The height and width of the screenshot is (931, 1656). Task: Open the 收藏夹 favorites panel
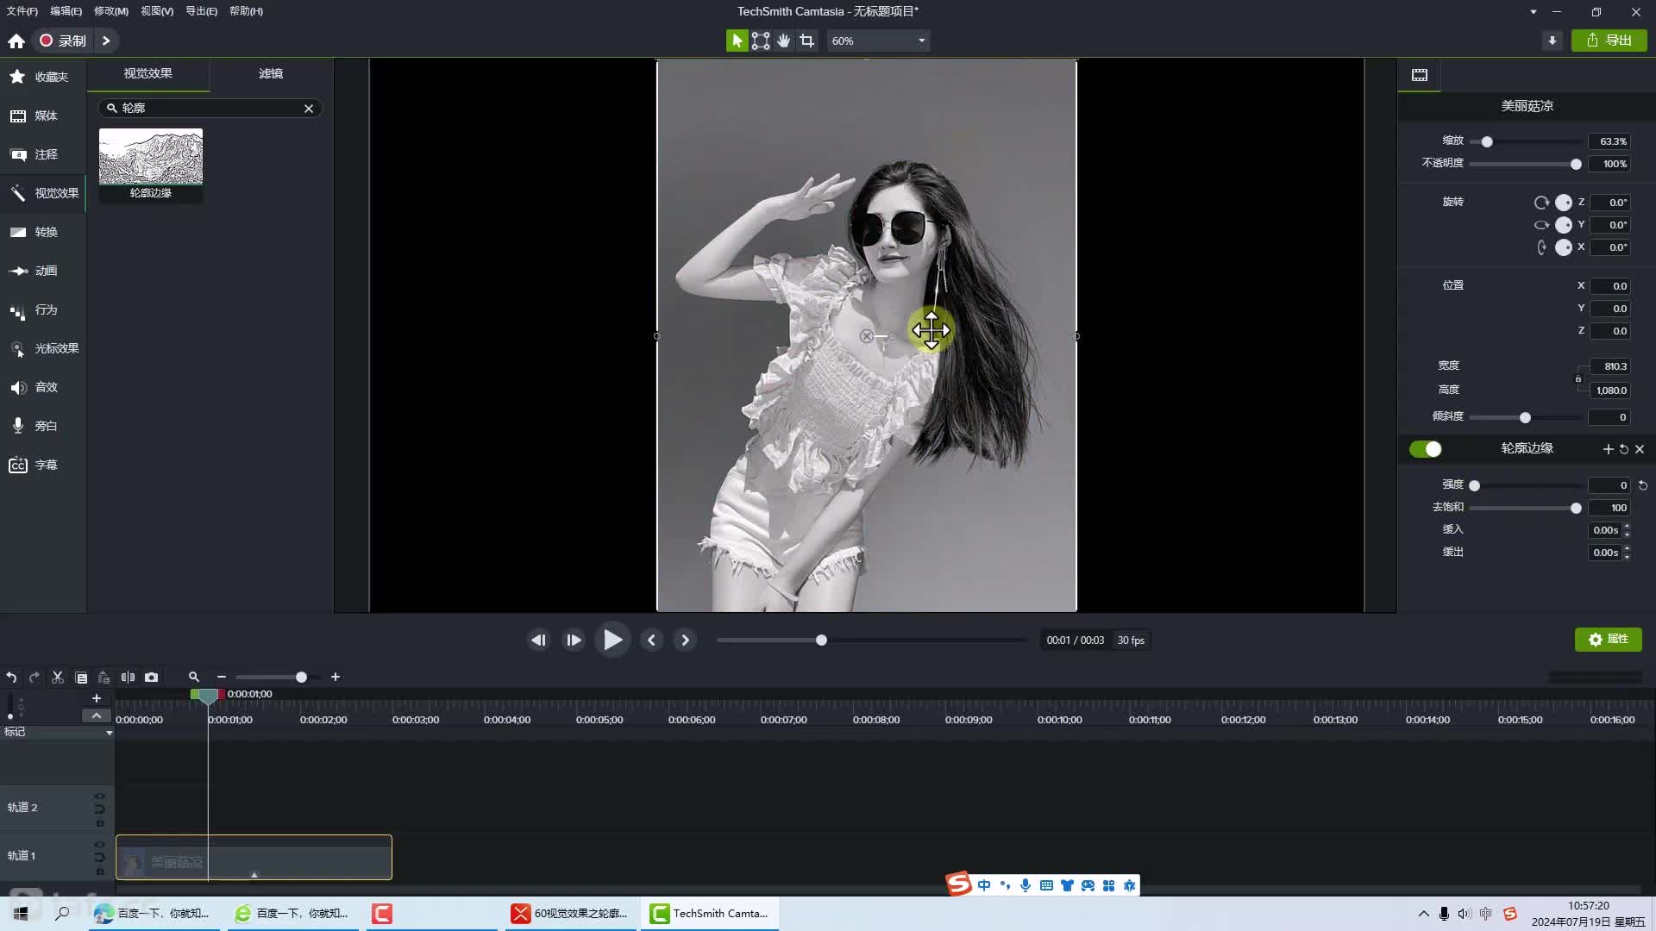(x=42, y=77)
